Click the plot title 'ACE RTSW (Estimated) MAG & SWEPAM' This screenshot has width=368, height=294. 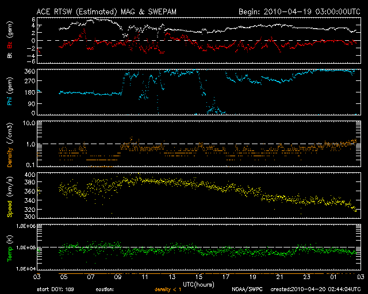pyautogui.click(x=106, y=11)
